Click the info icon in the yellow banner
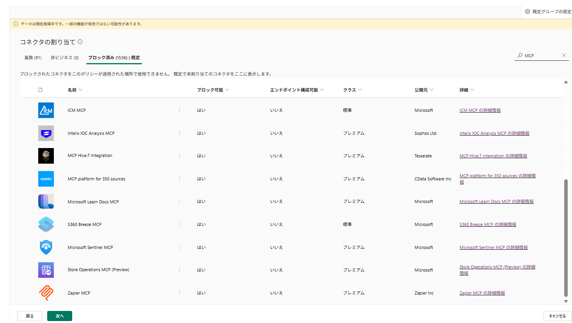Screen dimensions: 572x323 click(x=16, y=24)
